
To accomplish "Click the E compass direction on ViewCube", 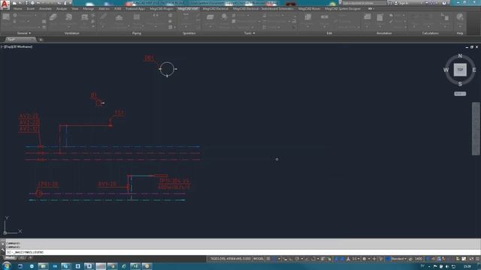I will [474, 70].
